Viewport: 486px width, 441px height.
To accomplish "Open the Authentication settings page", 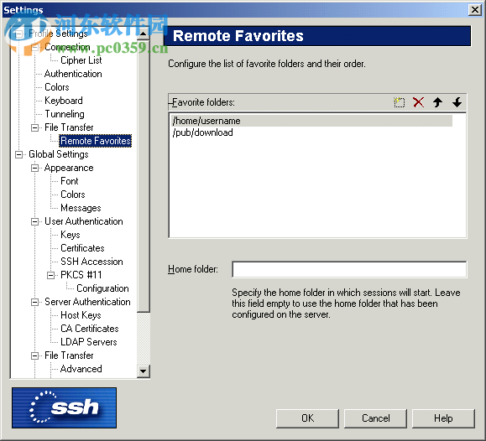I will (x=73, y=74).
